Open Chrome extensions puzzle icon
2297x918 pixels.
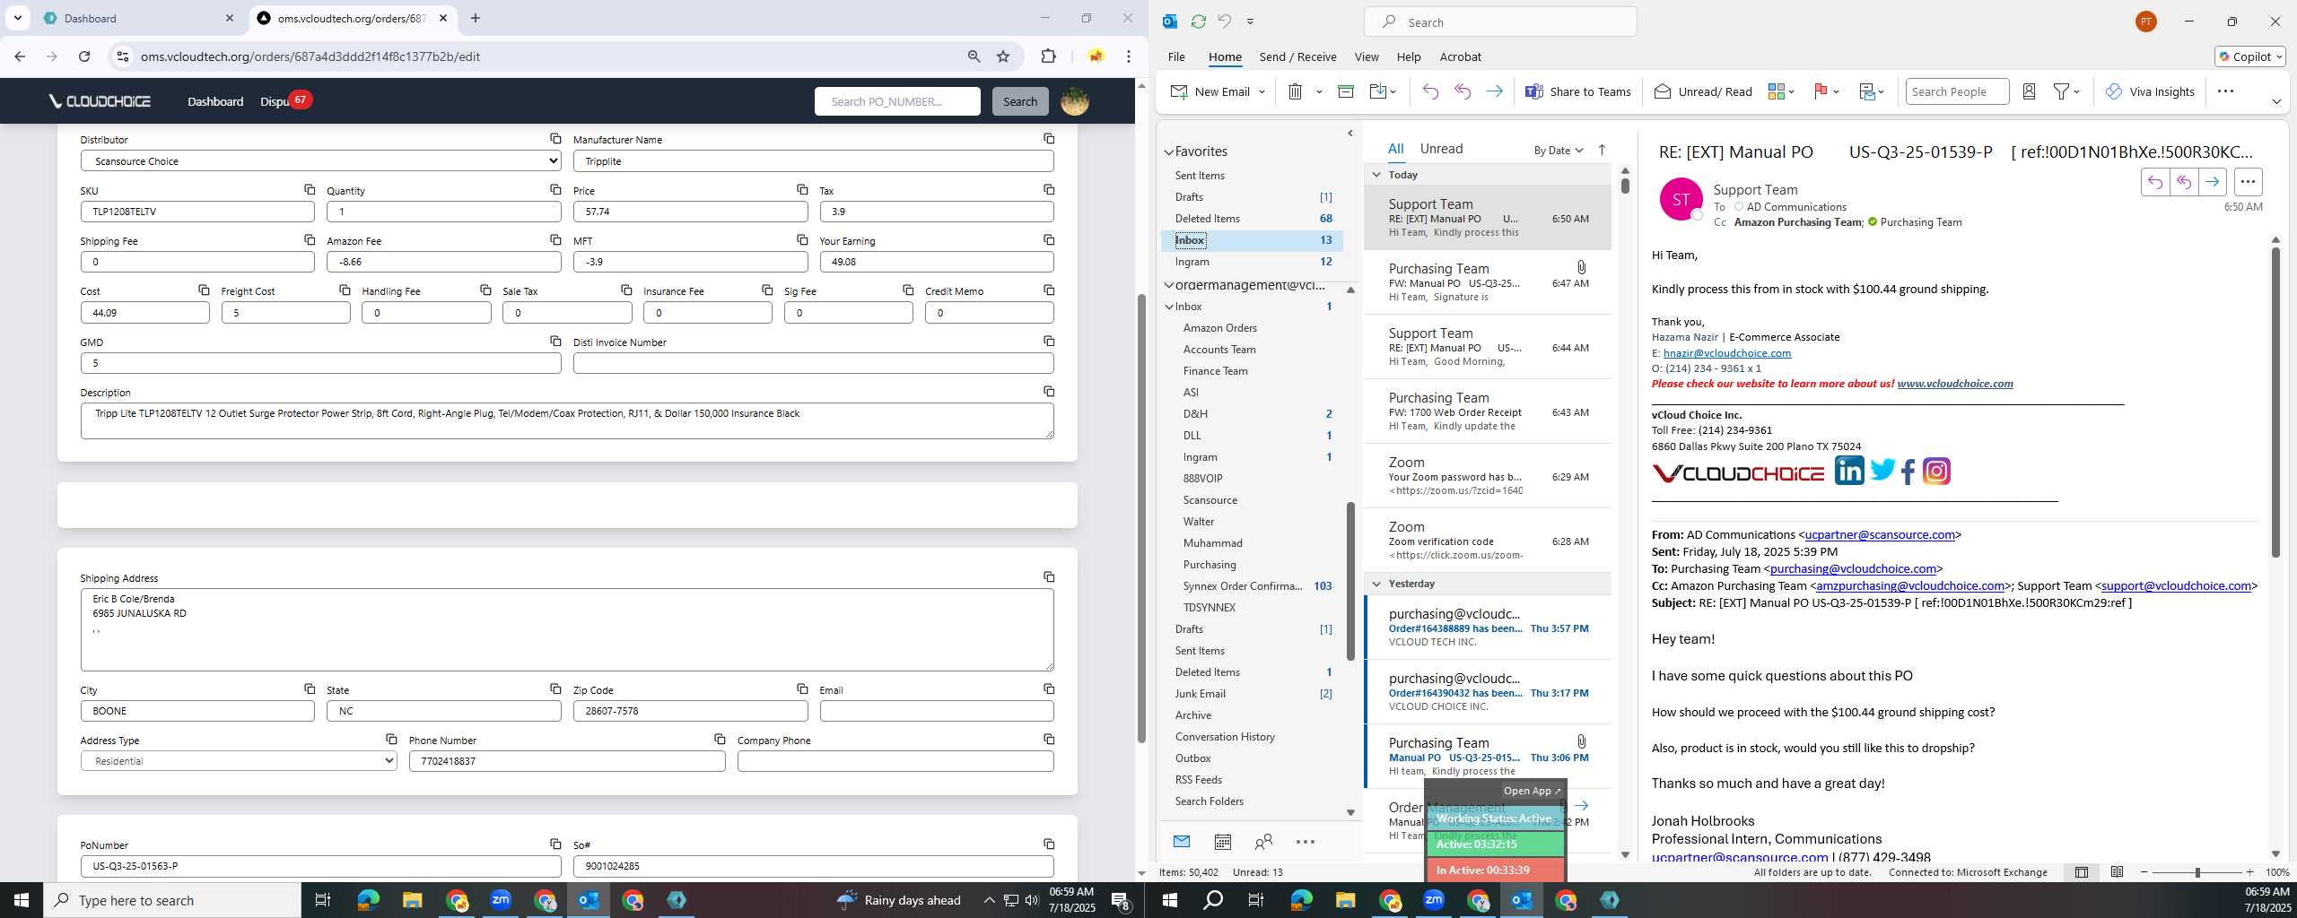[1048, 56]
